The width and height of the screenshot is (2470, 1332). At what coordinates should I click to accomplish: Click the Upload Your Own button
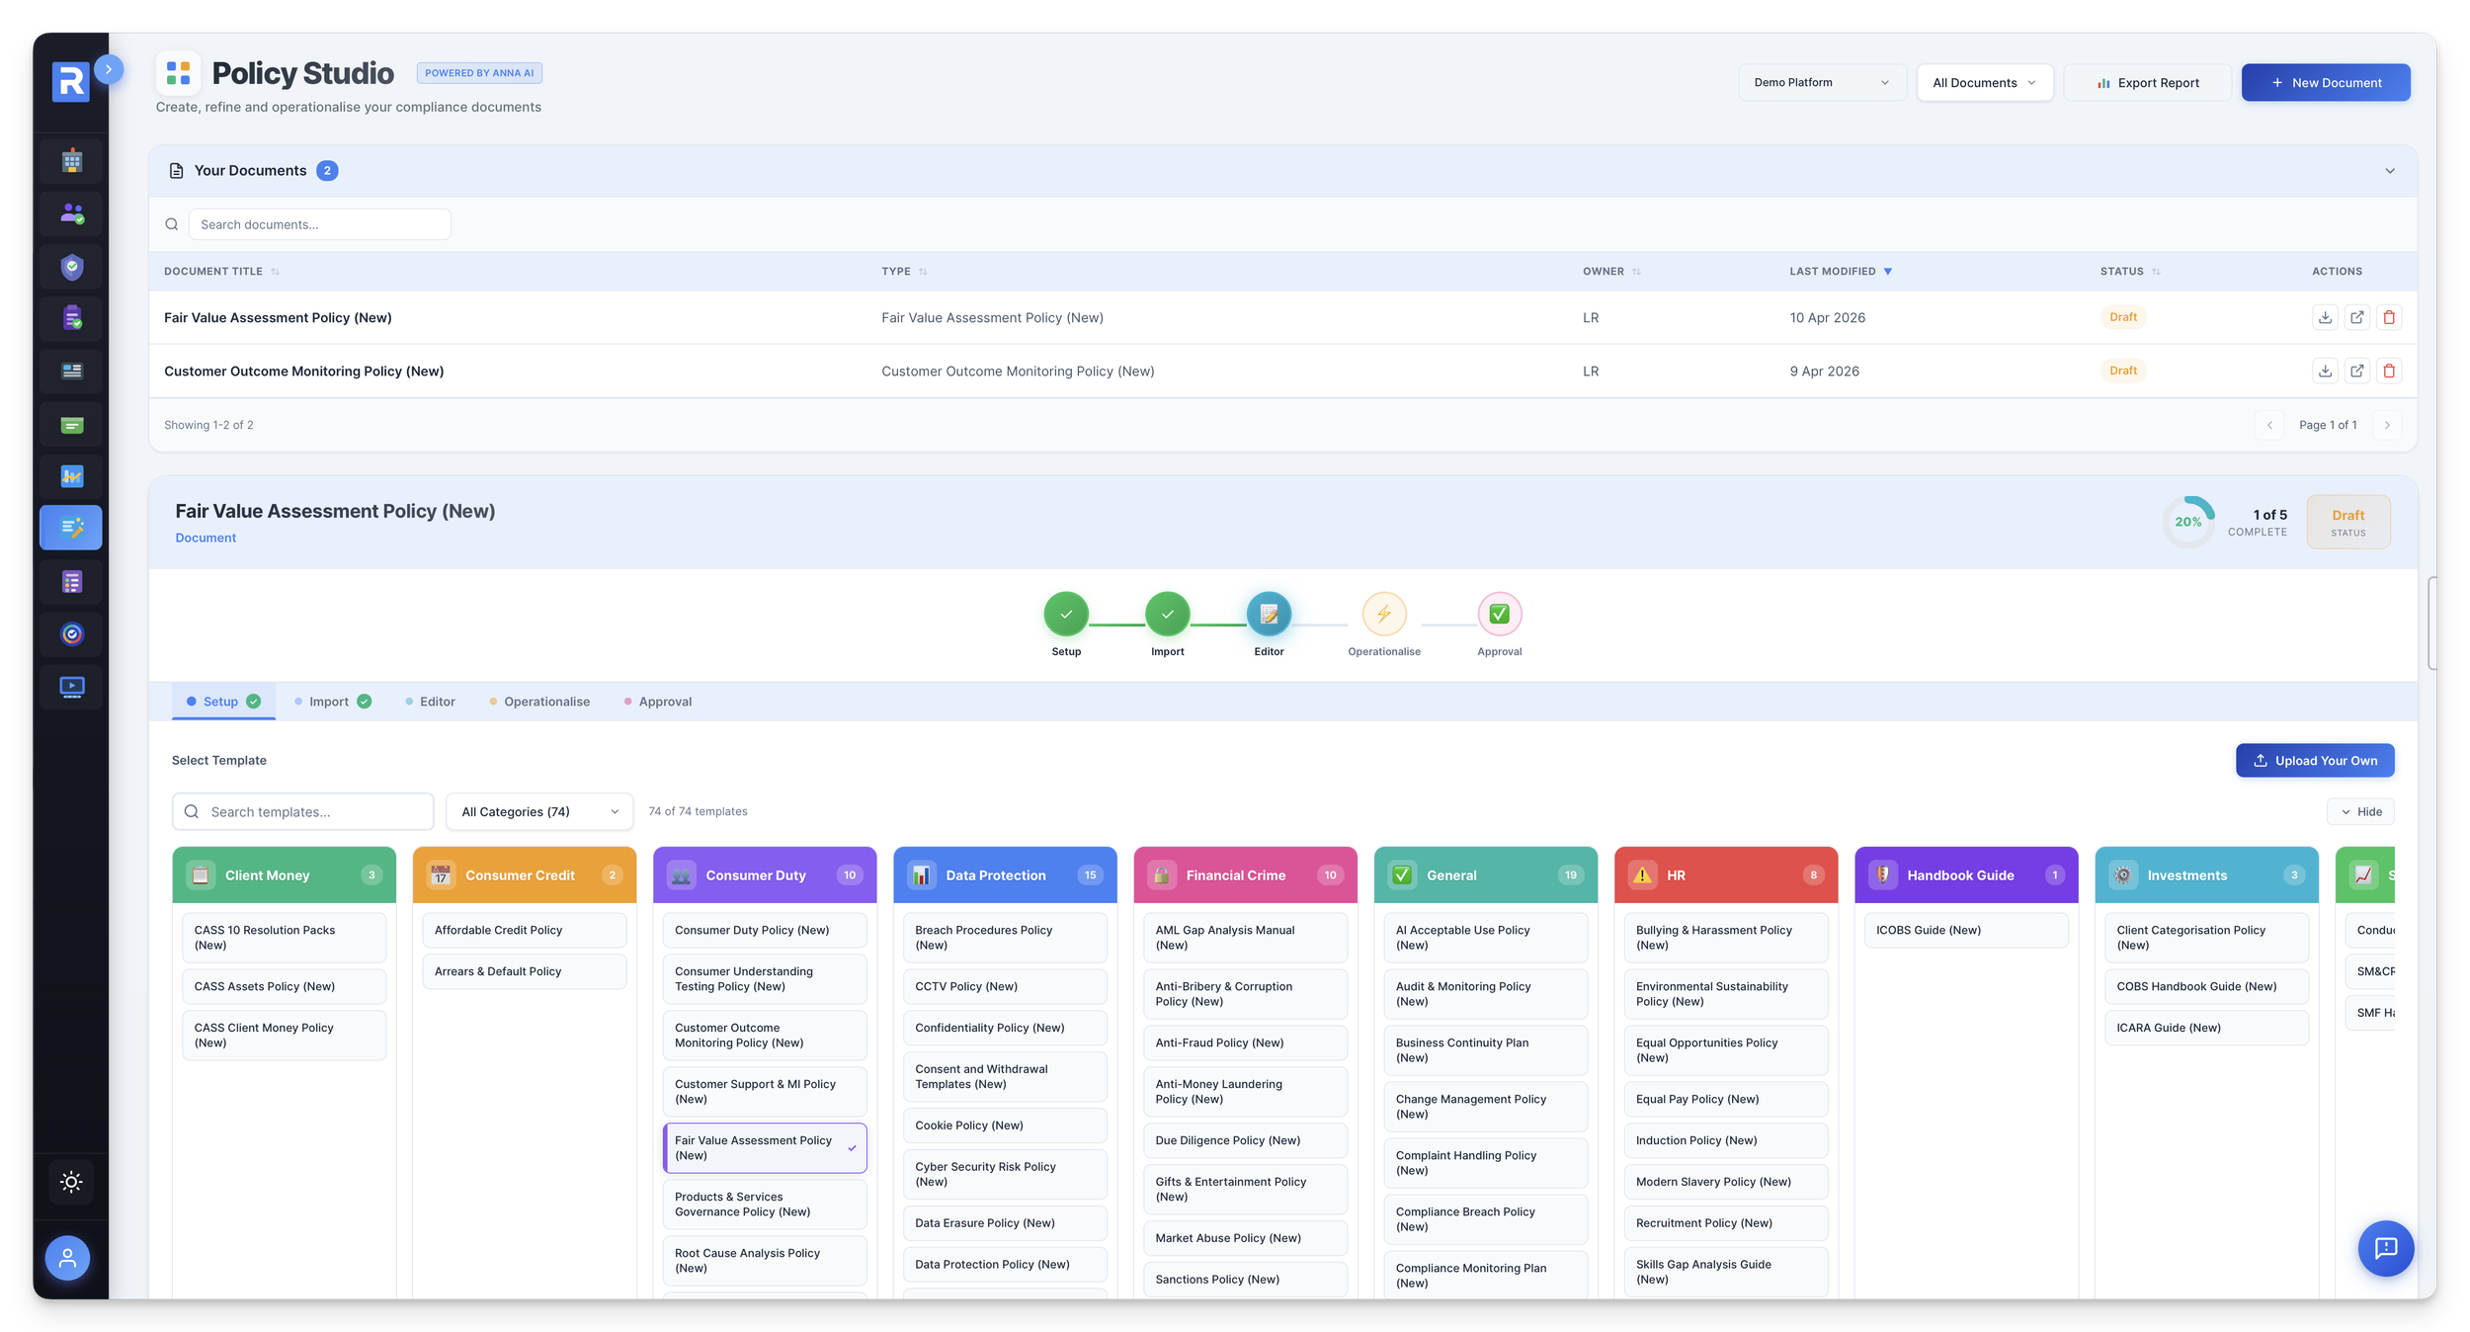pyautogui.click(x=2315, y=760)
